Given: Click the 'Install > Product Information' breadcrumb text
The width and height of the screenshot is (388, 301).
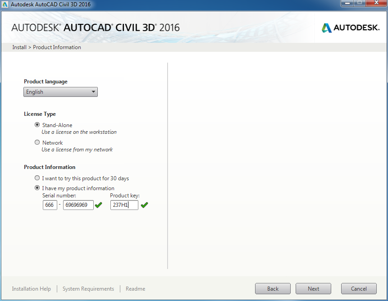Looking at the screenshot, I should point(46,47).
